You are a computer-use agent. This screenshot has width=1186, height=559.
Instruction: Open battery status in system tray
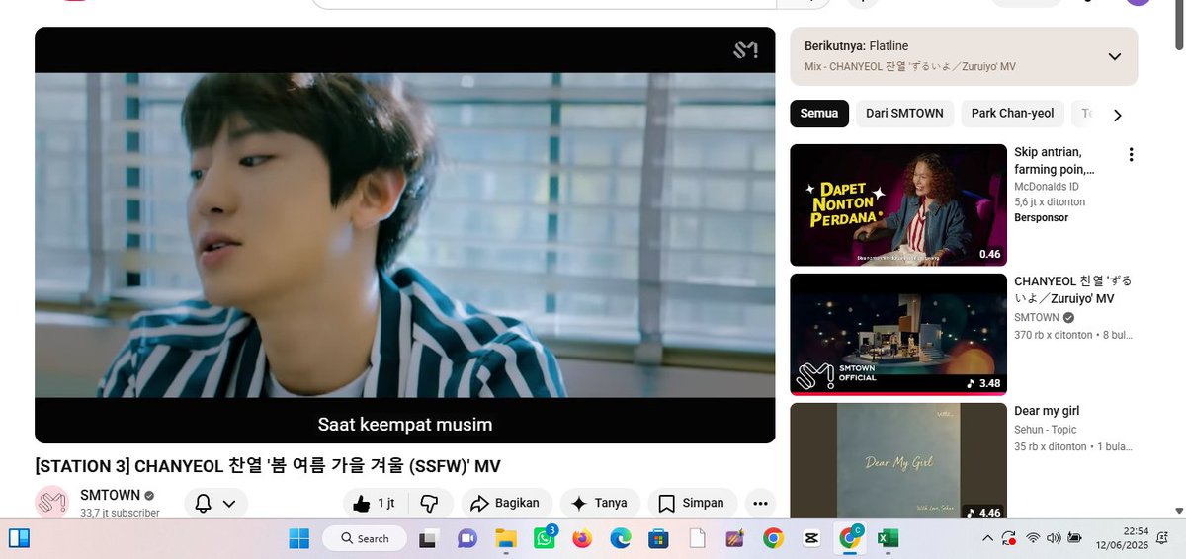[x=1075, y=538]
